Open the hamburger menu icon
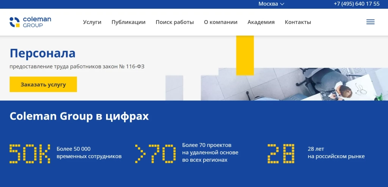 click(x=371, y=22)
